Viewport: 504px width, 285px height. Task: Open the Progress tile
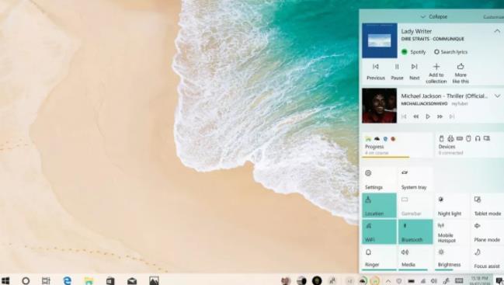click(x=398, y=145)
